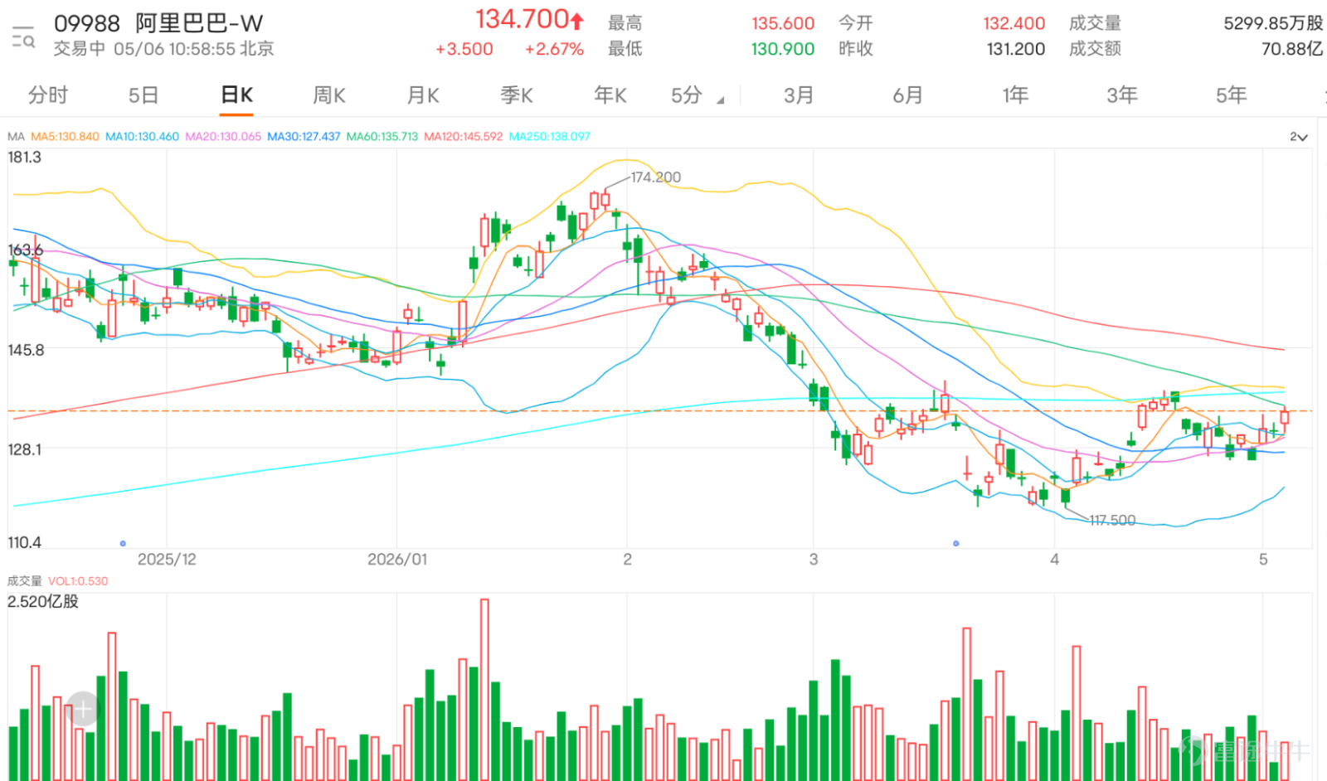The height and width of the screenshot is (781, 1327).
Task: Click the volume figure 5299.85万股
Action: click(1273, 23)
